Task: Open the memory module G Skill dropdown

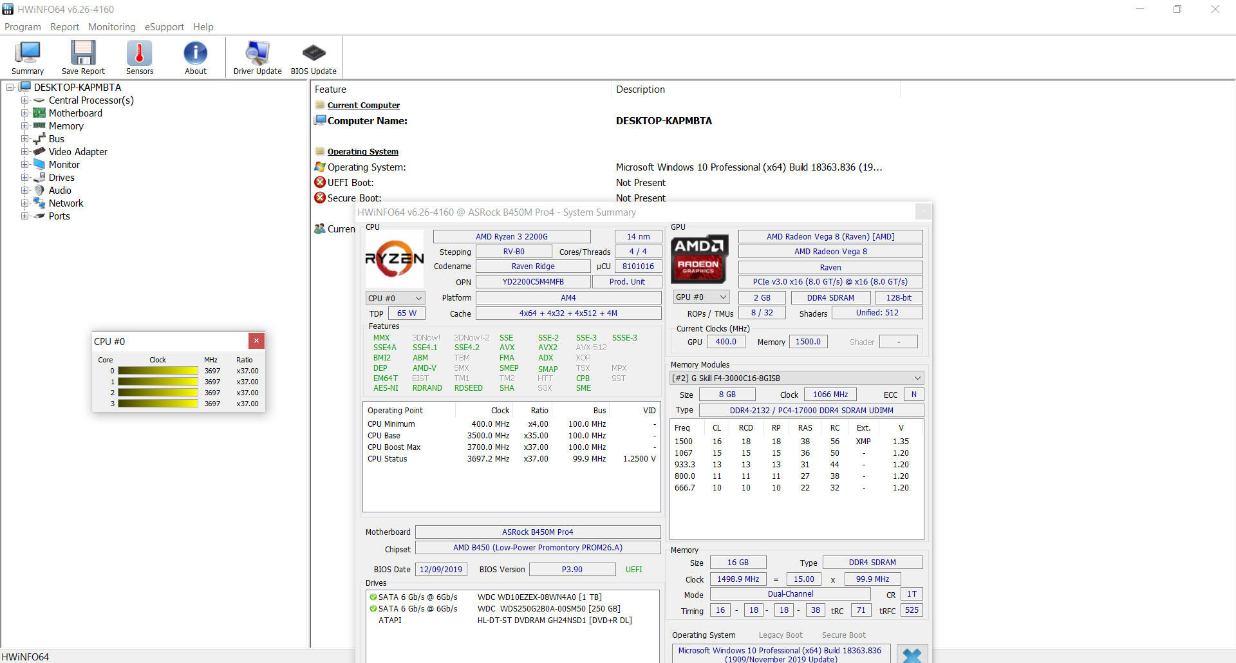Action: pos(797,378)
